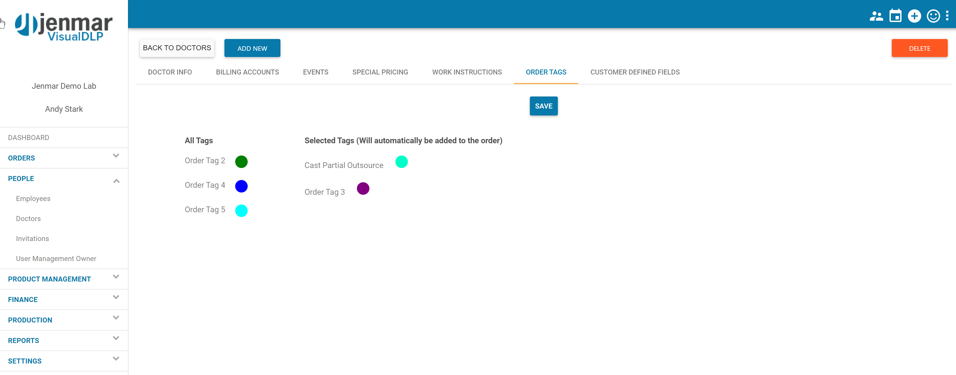Open the Customer Defined Fields tab
Viewport: 956px width, 375px height.
coord(635,72)
